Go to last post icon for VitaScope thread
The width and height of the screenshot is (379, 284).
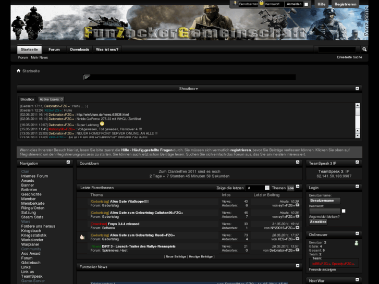[298, 205]
